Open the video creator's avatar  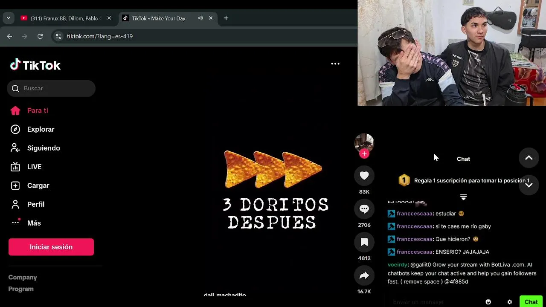click(x=364, y=143)
